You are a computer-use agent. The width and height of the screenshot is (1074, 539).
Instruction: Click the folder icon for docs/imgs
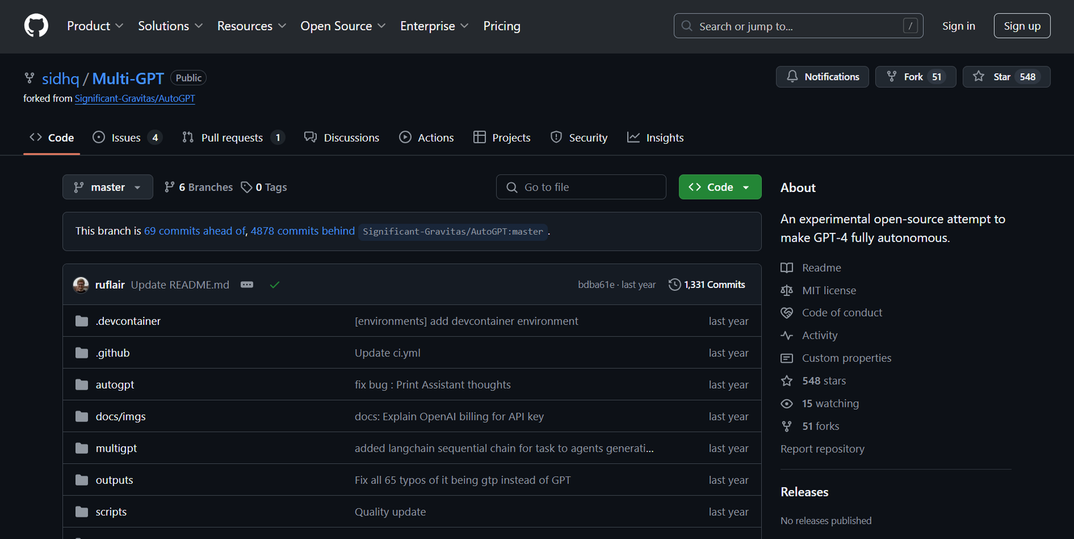click(82, 416)
